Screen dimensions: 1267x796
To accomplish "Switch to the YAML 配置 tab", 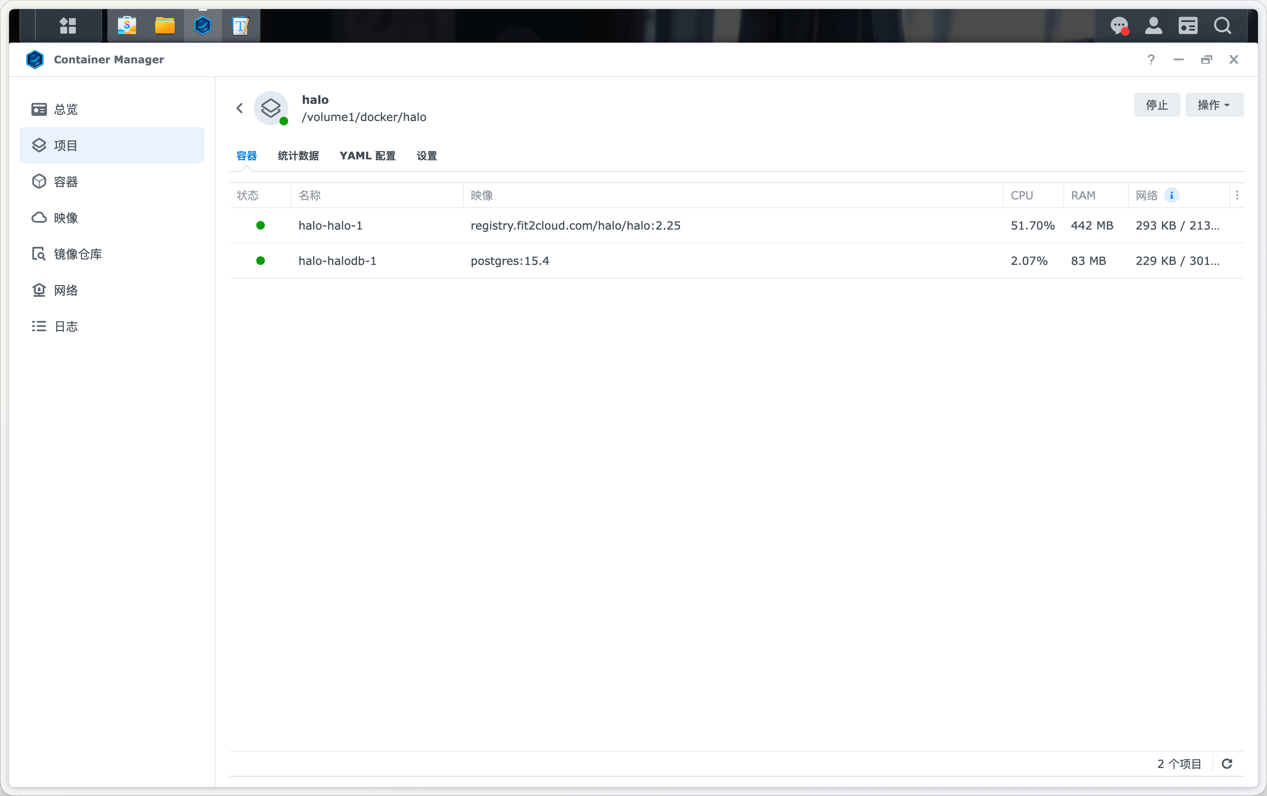I will pyautogui.click(x=367, y=156).
